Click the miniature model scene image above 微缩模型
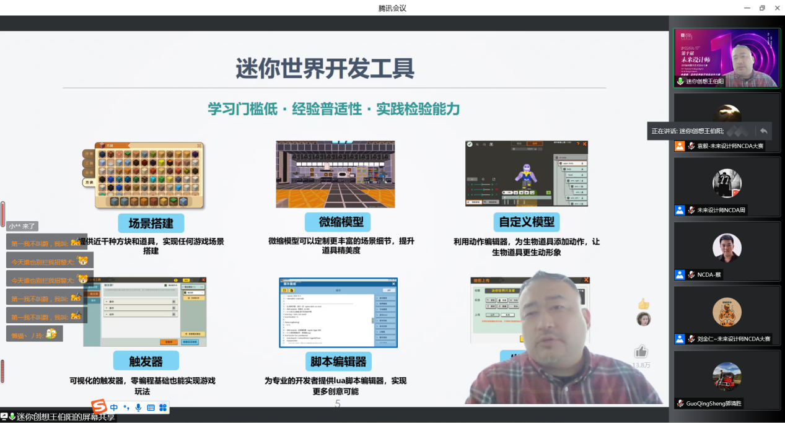Screen dimensions: 785x423 tap(335, 174)
